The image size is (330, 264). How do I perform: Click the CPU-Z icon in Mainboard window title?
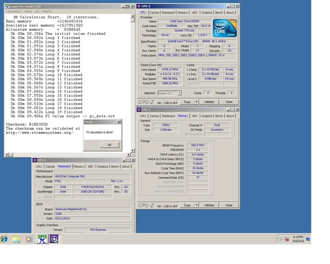click(35, 160)
